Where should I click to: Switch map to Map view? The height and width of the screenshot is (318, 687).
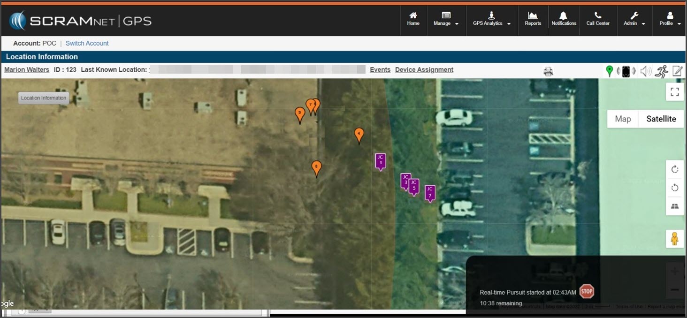pos(623,119)
